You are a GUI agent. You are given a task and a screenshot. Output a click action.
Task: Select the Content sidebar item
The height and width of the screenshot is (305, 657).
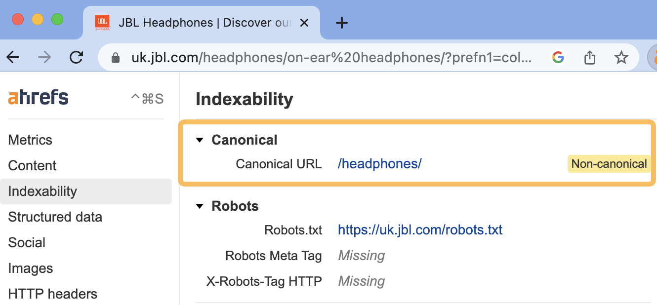pyautogui.click(x=32, y=165)
